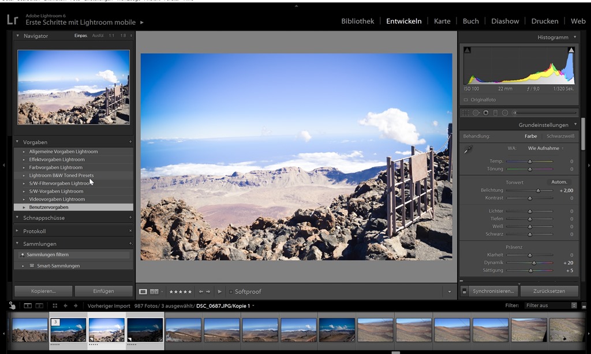Toggle the filter on/off switch
The height and width of the screenshot is (354, 591).
pos(584,306)
